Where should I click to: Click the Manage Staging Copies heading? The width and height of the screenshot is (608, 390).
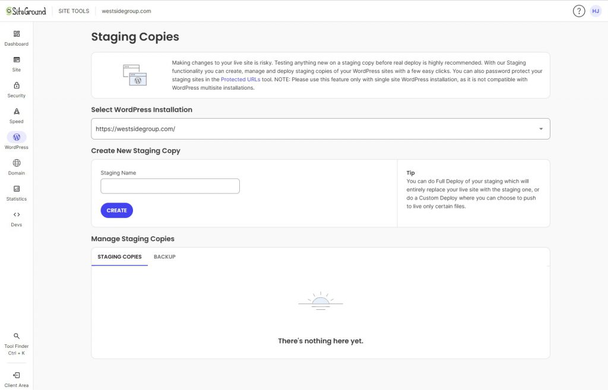(132, 239)
